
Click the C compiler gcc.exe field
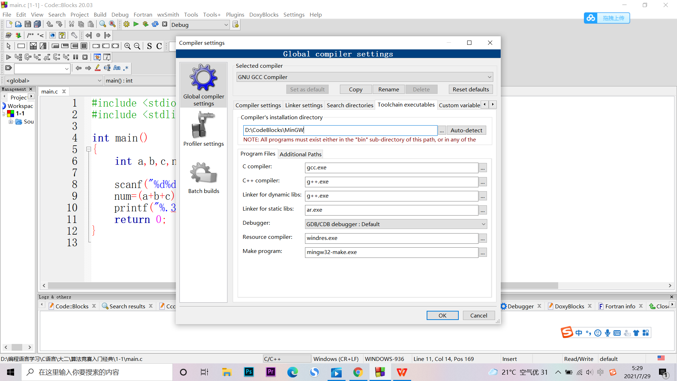(x=391, y=168)
